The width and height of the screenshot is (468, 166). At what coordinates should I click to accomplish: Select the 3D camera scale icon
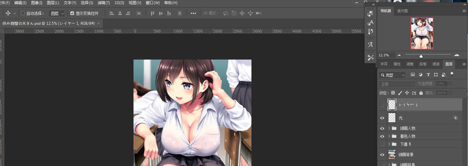pyautogui.click(x=258, y=13)
